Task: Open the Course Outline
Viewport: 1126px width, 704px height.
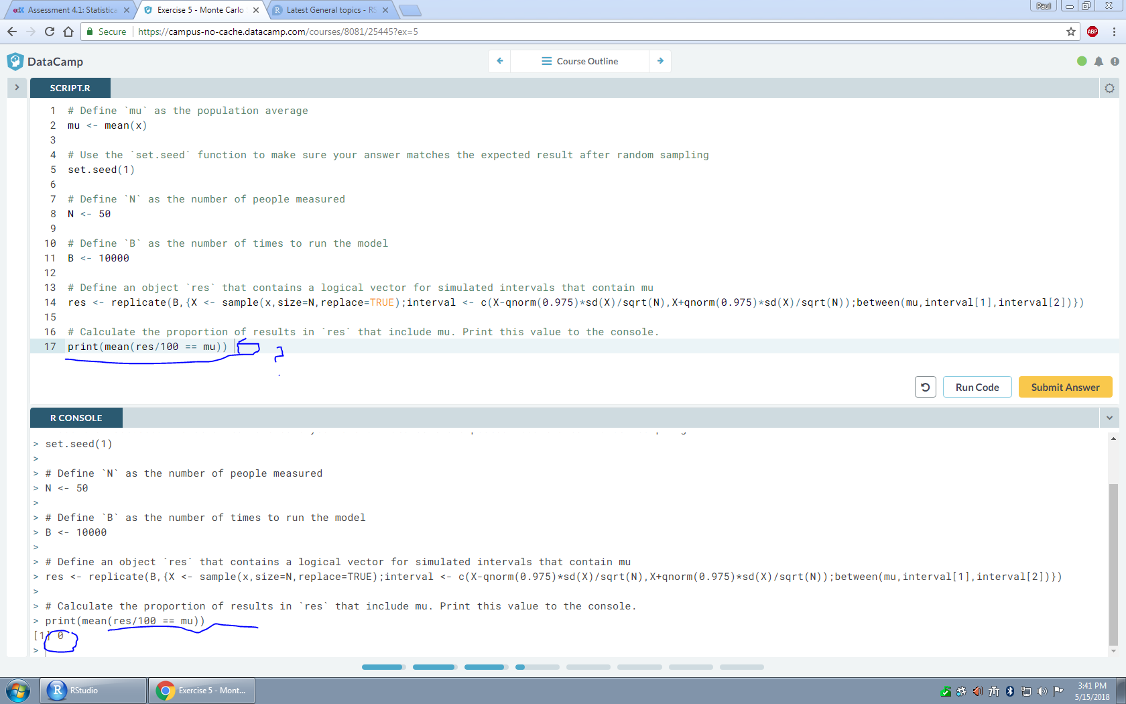Action: point(580,61)
